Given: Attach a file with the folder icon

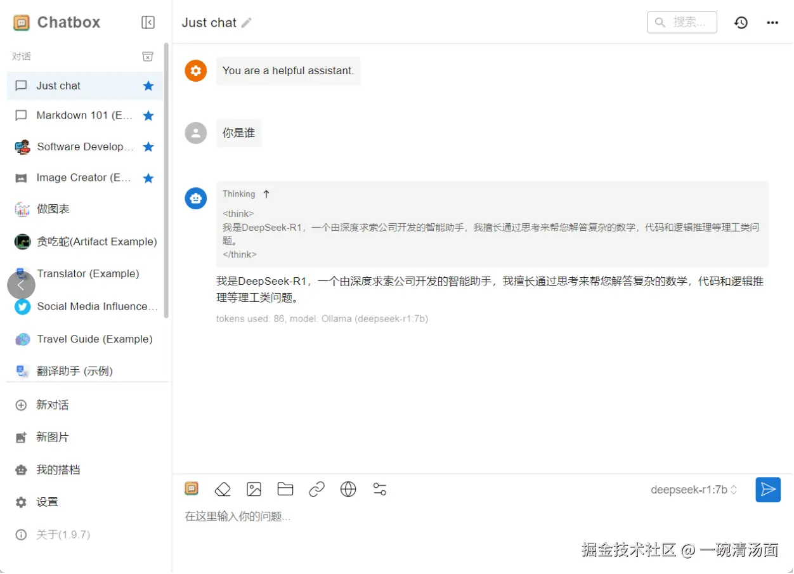Looking at the screenshot, I should coord(285,489).
